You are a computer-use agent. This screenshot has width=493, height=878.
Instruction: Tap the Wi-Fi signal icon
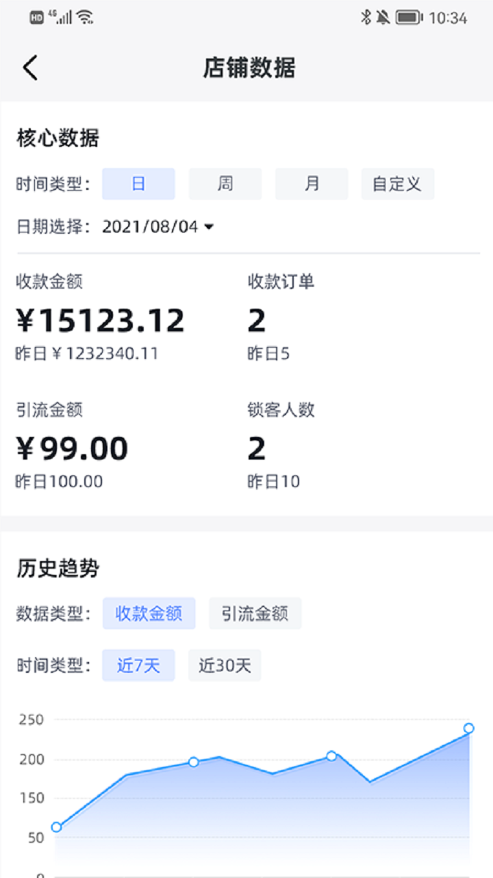point(85,18)
